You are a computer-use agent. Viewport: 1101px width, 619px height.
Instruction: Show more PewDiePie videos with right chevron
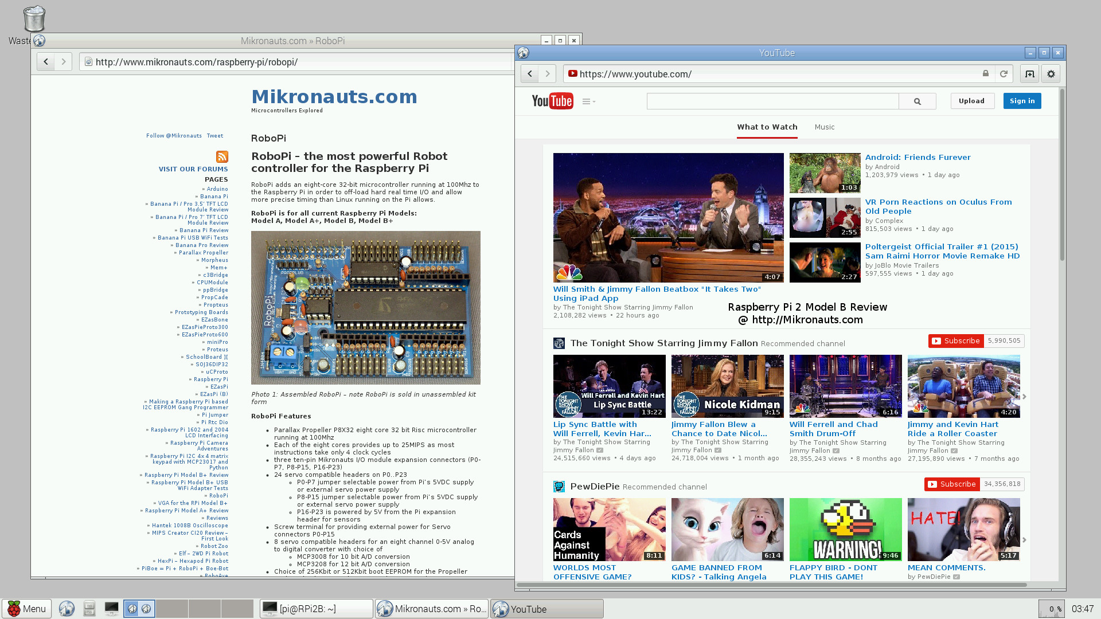pyautogui.click(x=1024, y=540)
